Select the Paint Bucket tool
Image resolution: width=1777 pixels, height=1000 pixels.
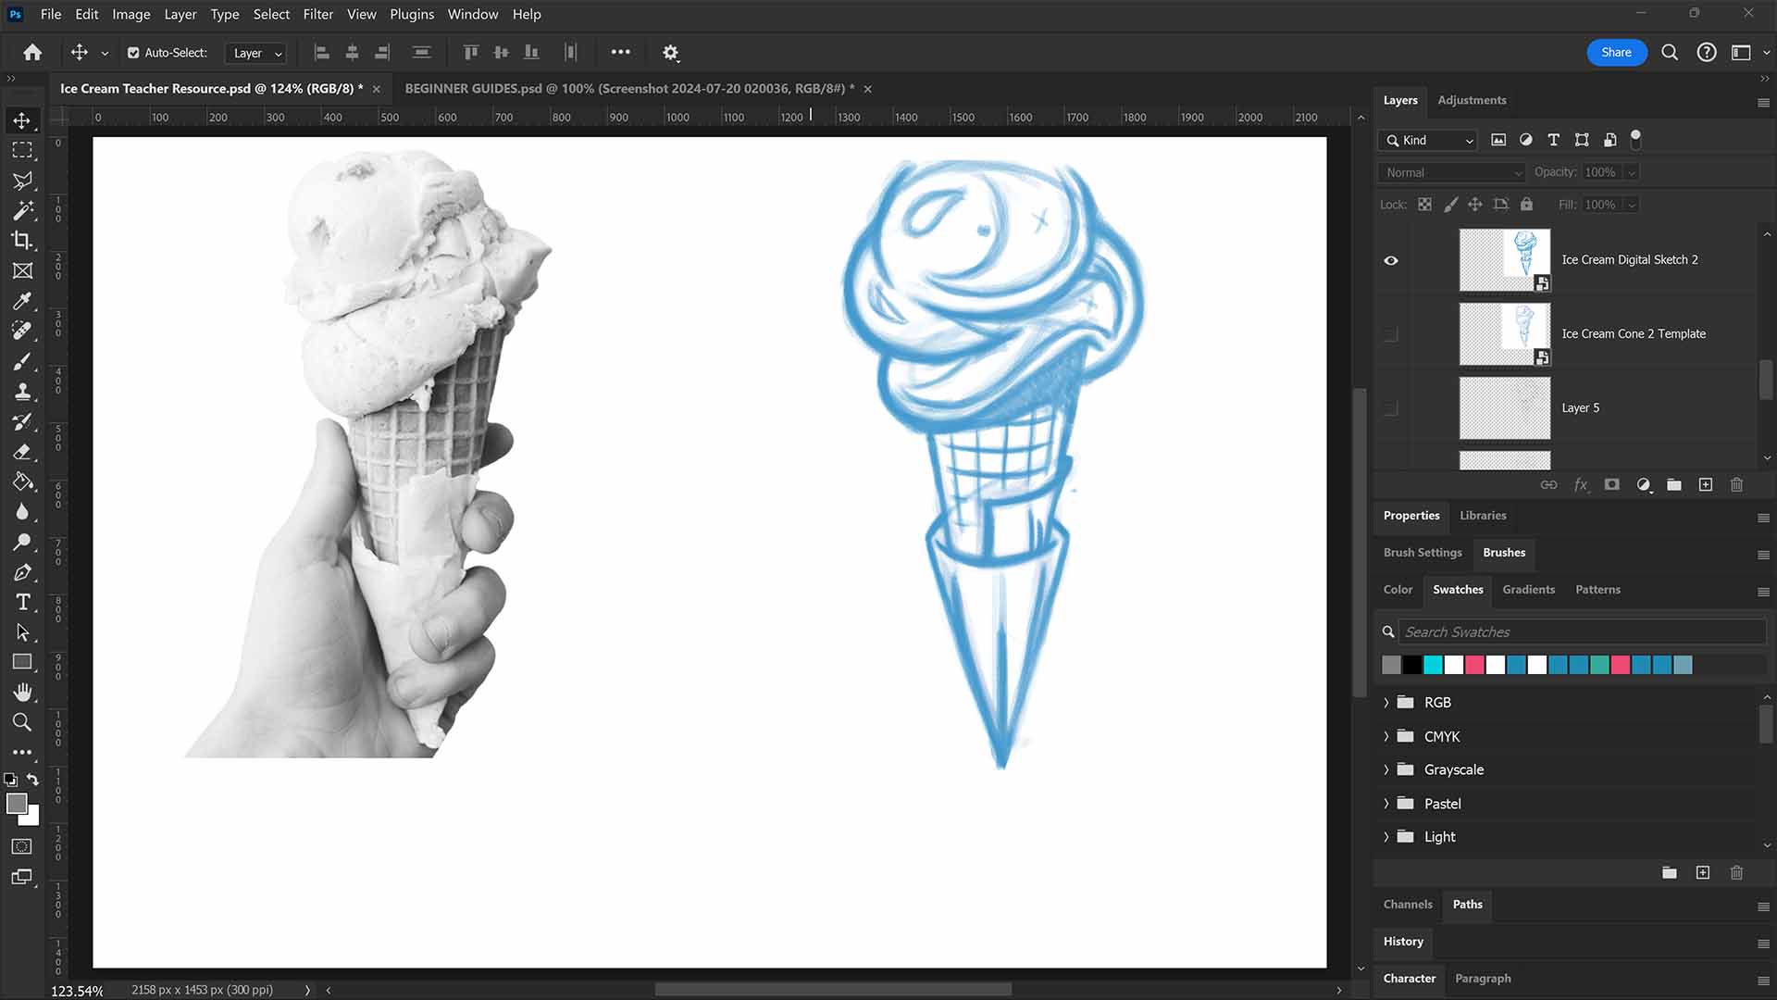click(22, 481)
